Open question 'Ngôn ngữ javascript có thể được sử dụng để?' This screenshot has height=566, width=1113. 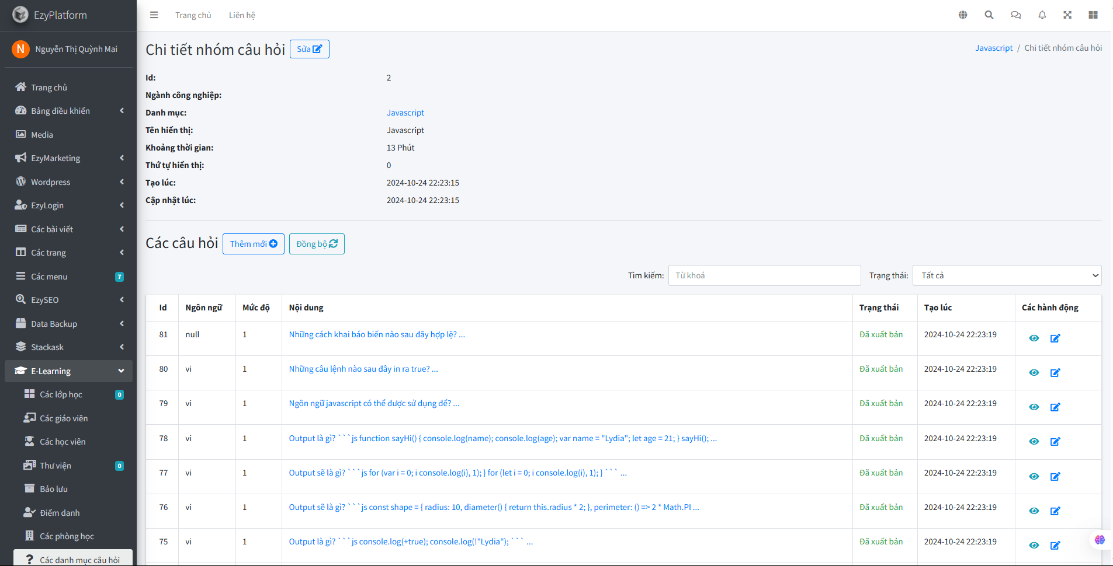[374, 403]
